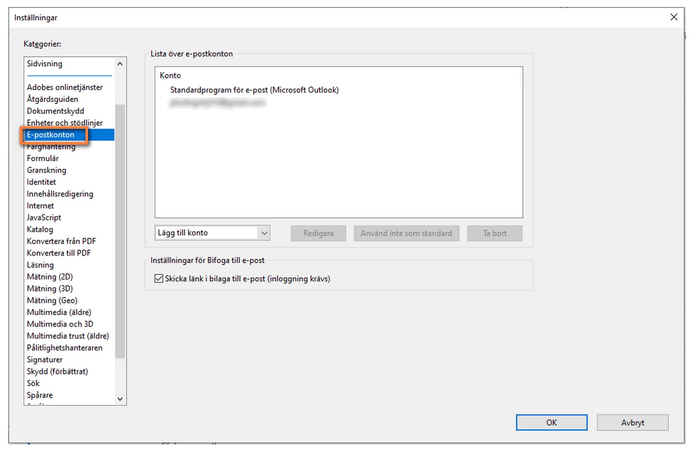This screenshot has height=449, width=691.
Task: Open the Signaturer category
Action: (44, 360)
